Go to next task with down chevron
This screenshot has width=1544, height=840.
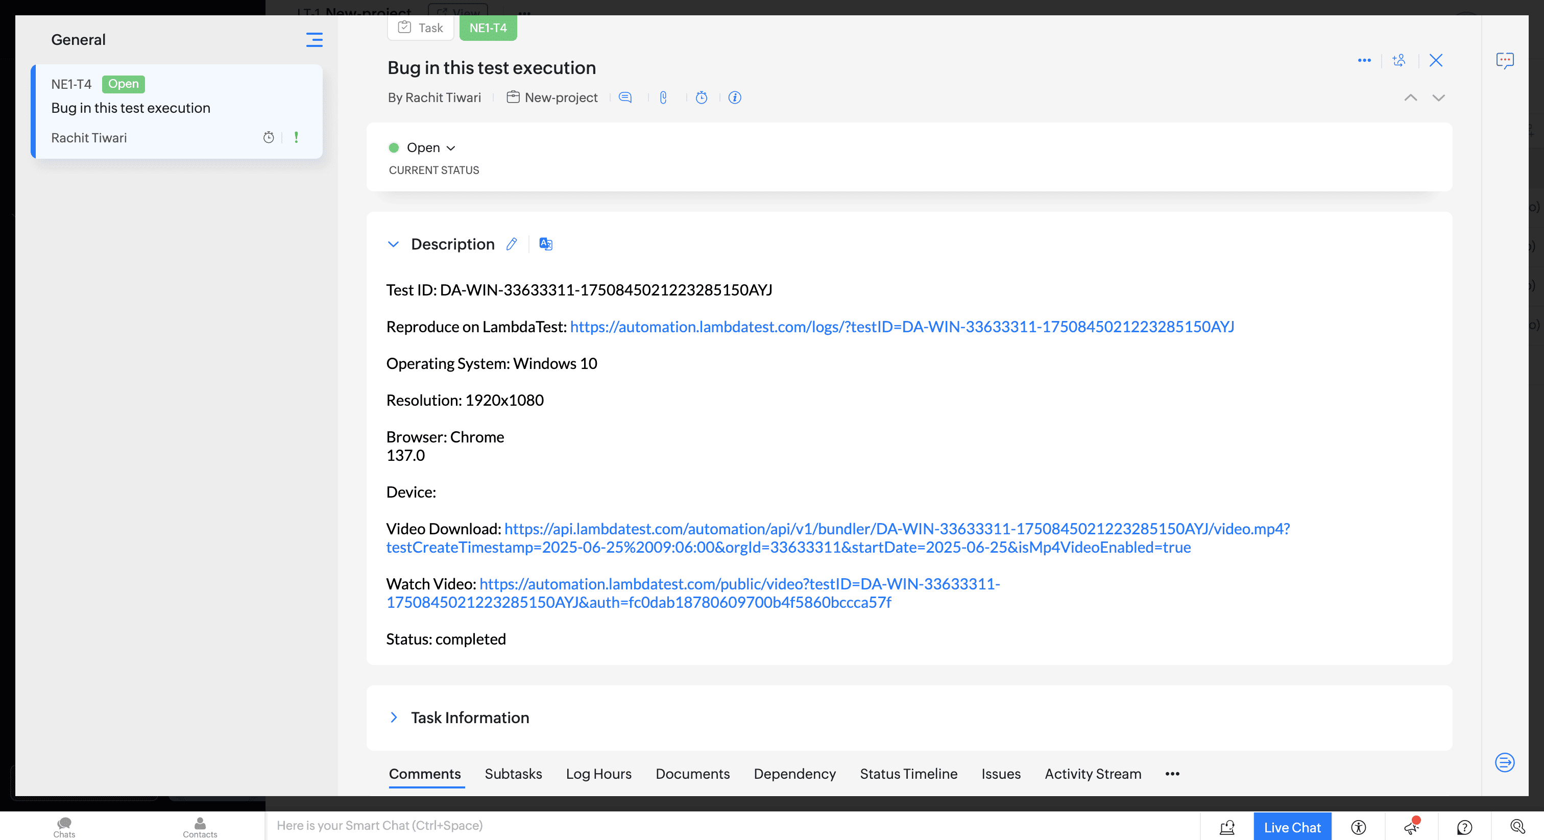1438,97
